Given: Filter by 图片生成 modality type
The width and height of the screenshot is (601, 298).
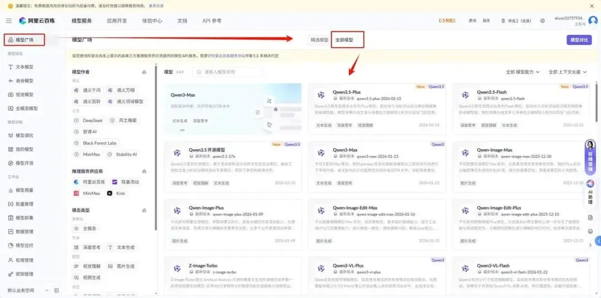Looking at the screenshot, I should click(122, 266).
